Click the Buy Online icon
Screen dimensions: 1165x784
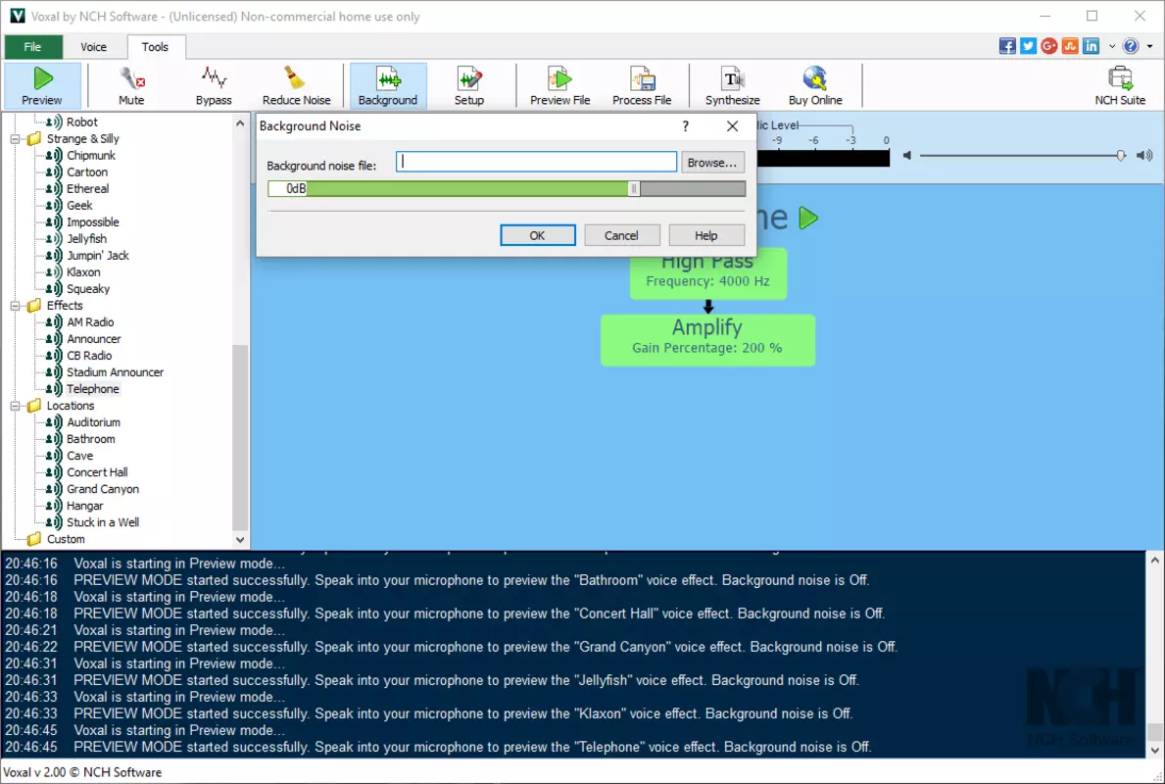click(815, 85)
